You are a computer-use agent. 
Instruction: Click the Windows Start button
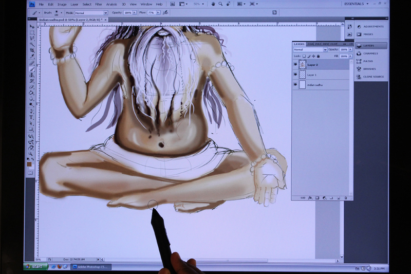(35, 267)
